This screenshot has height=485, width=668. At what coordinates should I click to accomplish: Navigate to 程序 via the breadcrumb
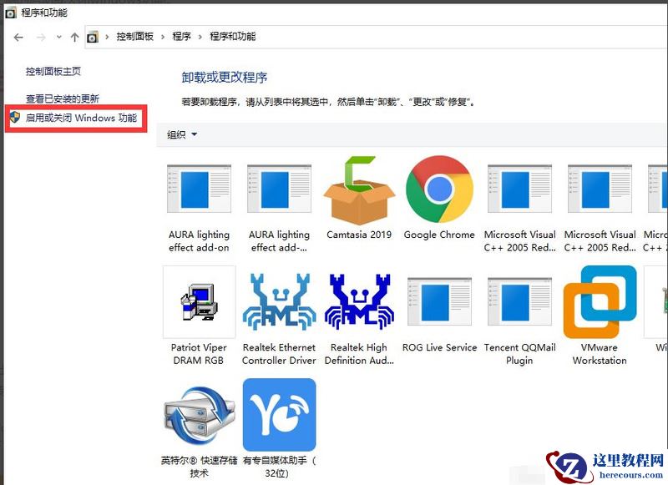pos(183,37)
